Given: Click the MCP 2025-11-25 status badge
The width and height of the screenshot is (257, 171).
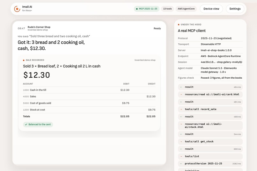Looking at the screenshot, I should point(147,9).
